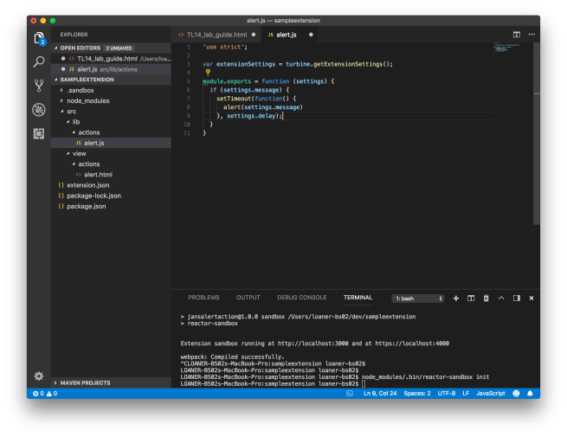Open the bash terminal selector dropdown
567x437 pixels.
tap(418, 298)
